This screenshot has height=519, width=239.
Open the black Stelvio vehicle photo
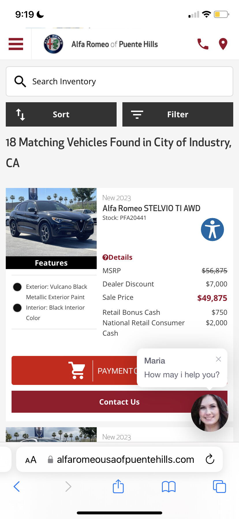pos(51,222)
